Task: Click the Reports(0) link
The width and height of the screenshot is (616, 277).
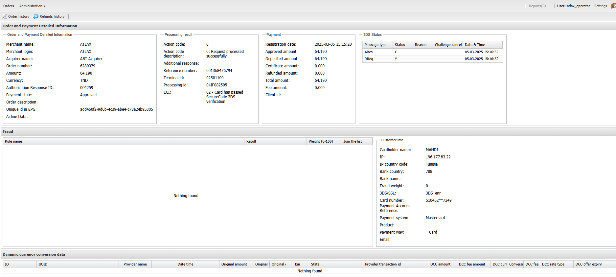Action: pos(537,6)
